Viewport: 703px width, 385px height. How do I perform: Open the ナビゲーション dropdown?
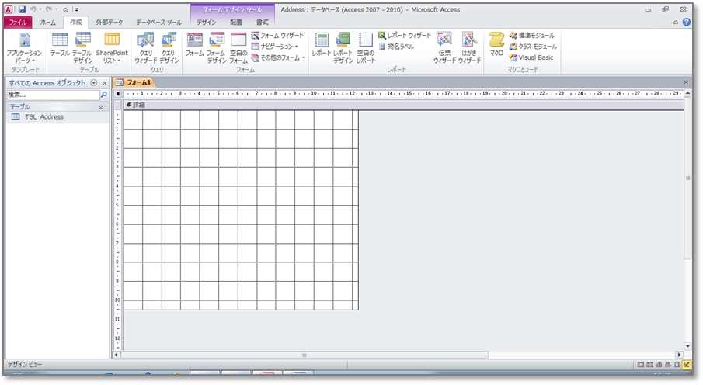(x=274, y=47)
